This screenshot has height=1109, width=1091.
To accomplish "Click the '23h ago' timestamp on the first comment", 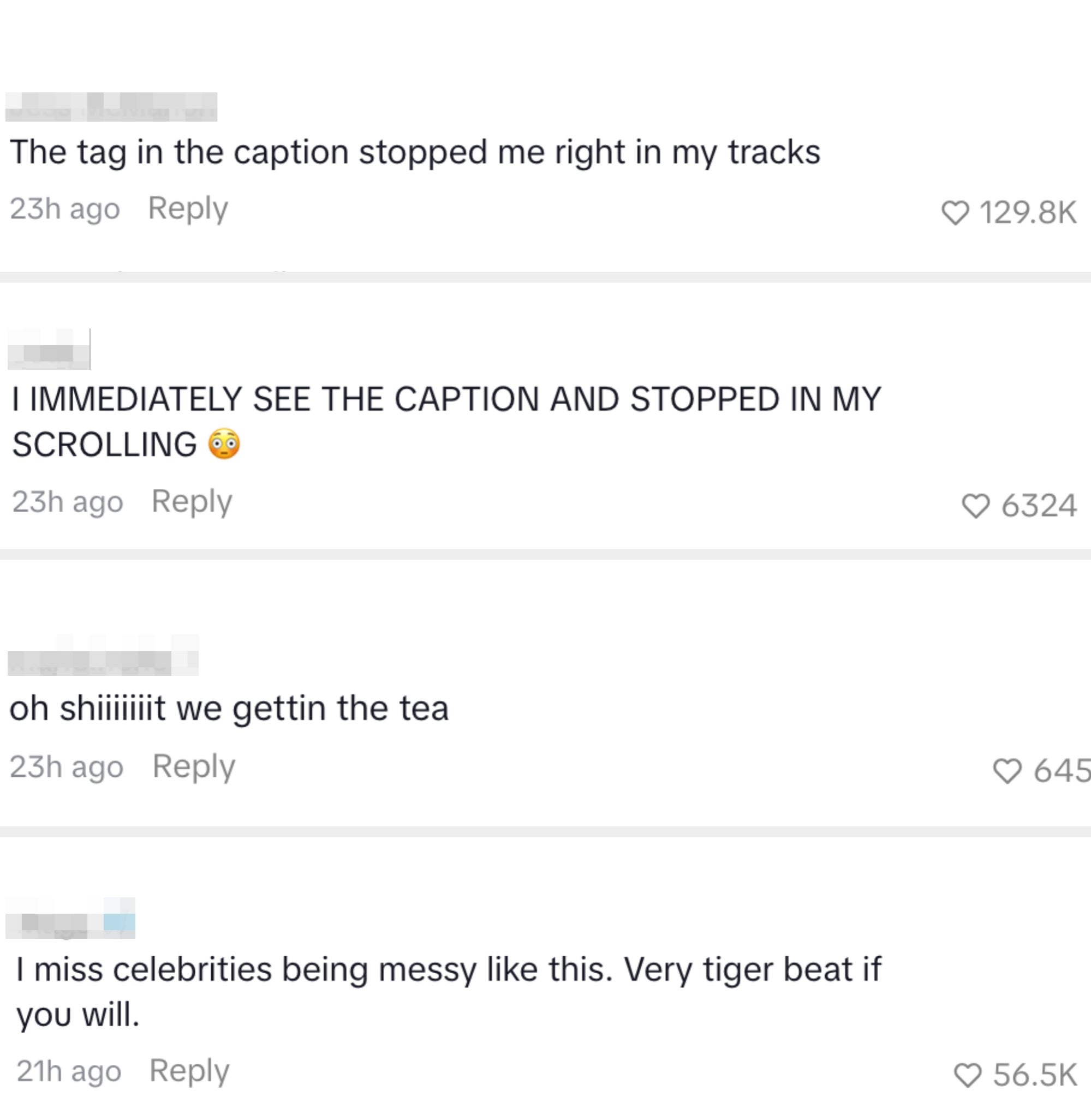I will tap(65, 208).
